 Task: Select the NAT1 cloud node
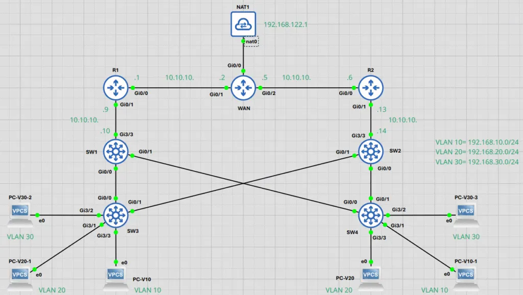(x=243, y=24)
